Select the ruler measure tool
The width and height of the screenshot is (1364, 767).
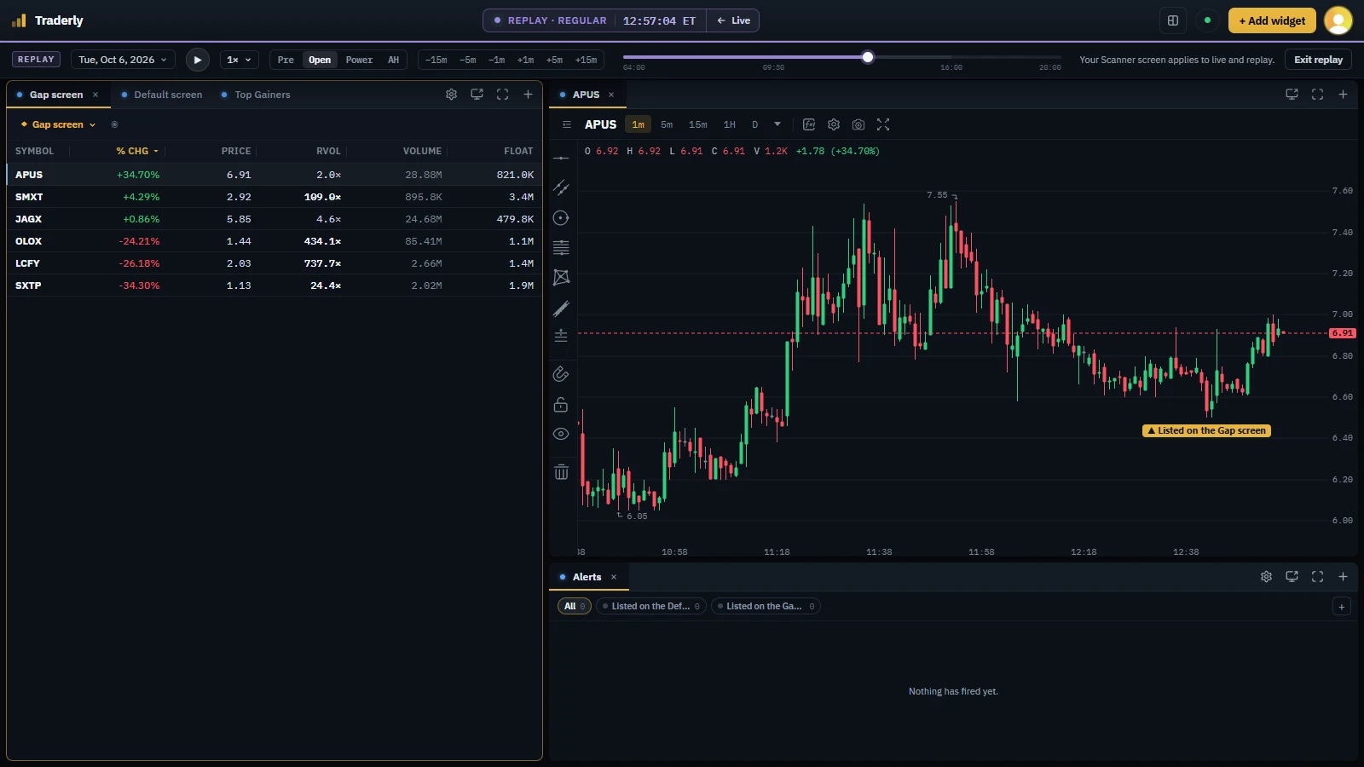(561, 308)
